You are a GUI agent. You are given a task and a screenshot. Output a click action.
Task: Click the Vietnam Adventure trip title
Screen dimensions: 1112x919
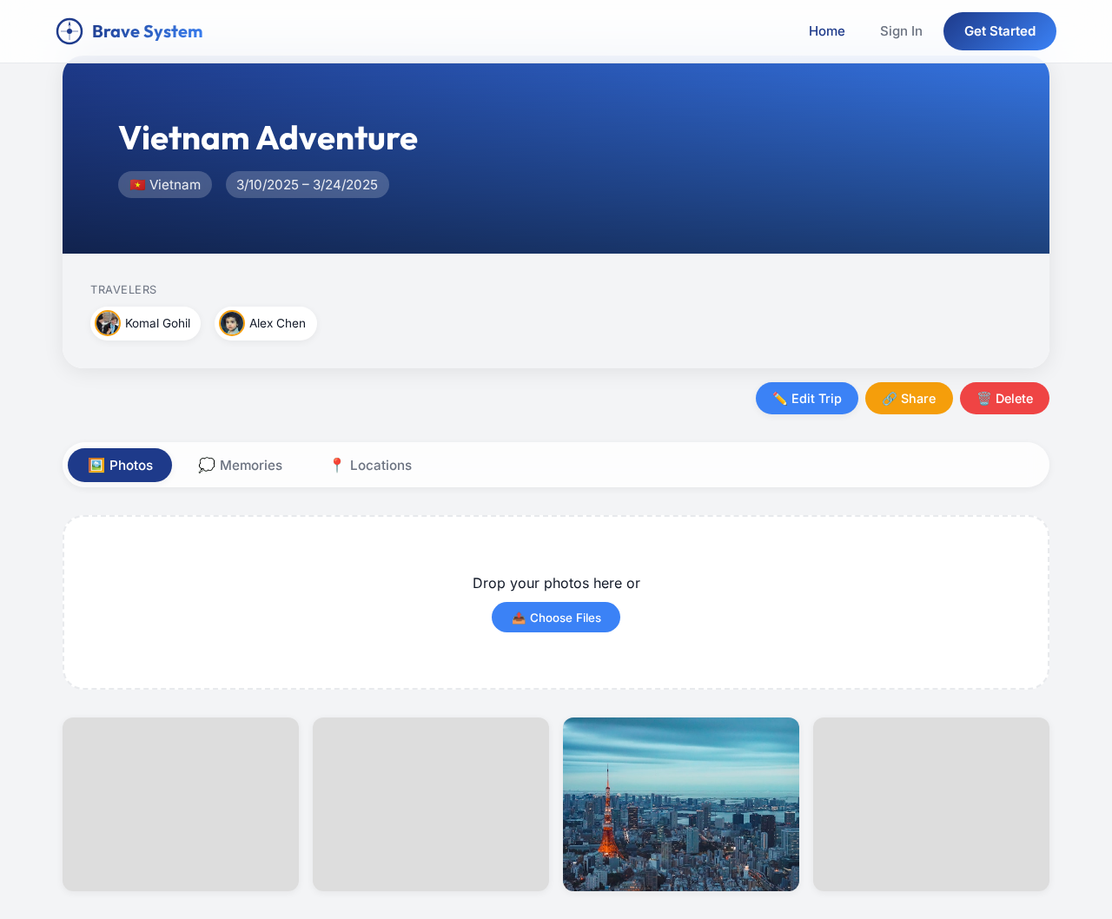tap(268, 138)
